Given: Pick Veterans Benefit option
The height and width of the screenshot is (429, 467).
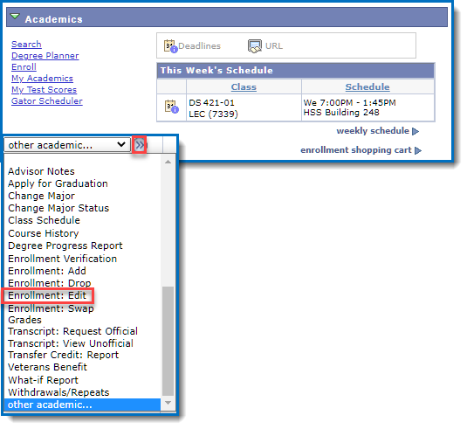Looking at the screenshot, I should 47,367.
